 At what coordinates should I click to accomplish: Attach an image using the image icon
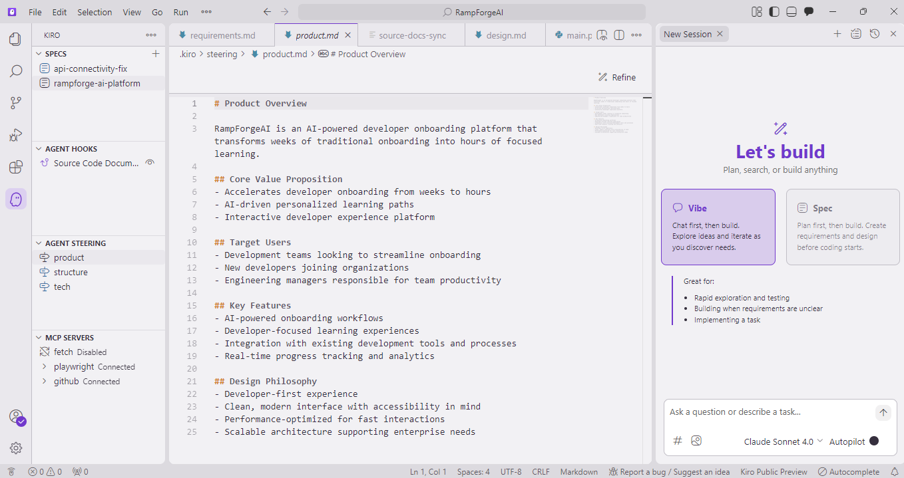tap(696, 441)
